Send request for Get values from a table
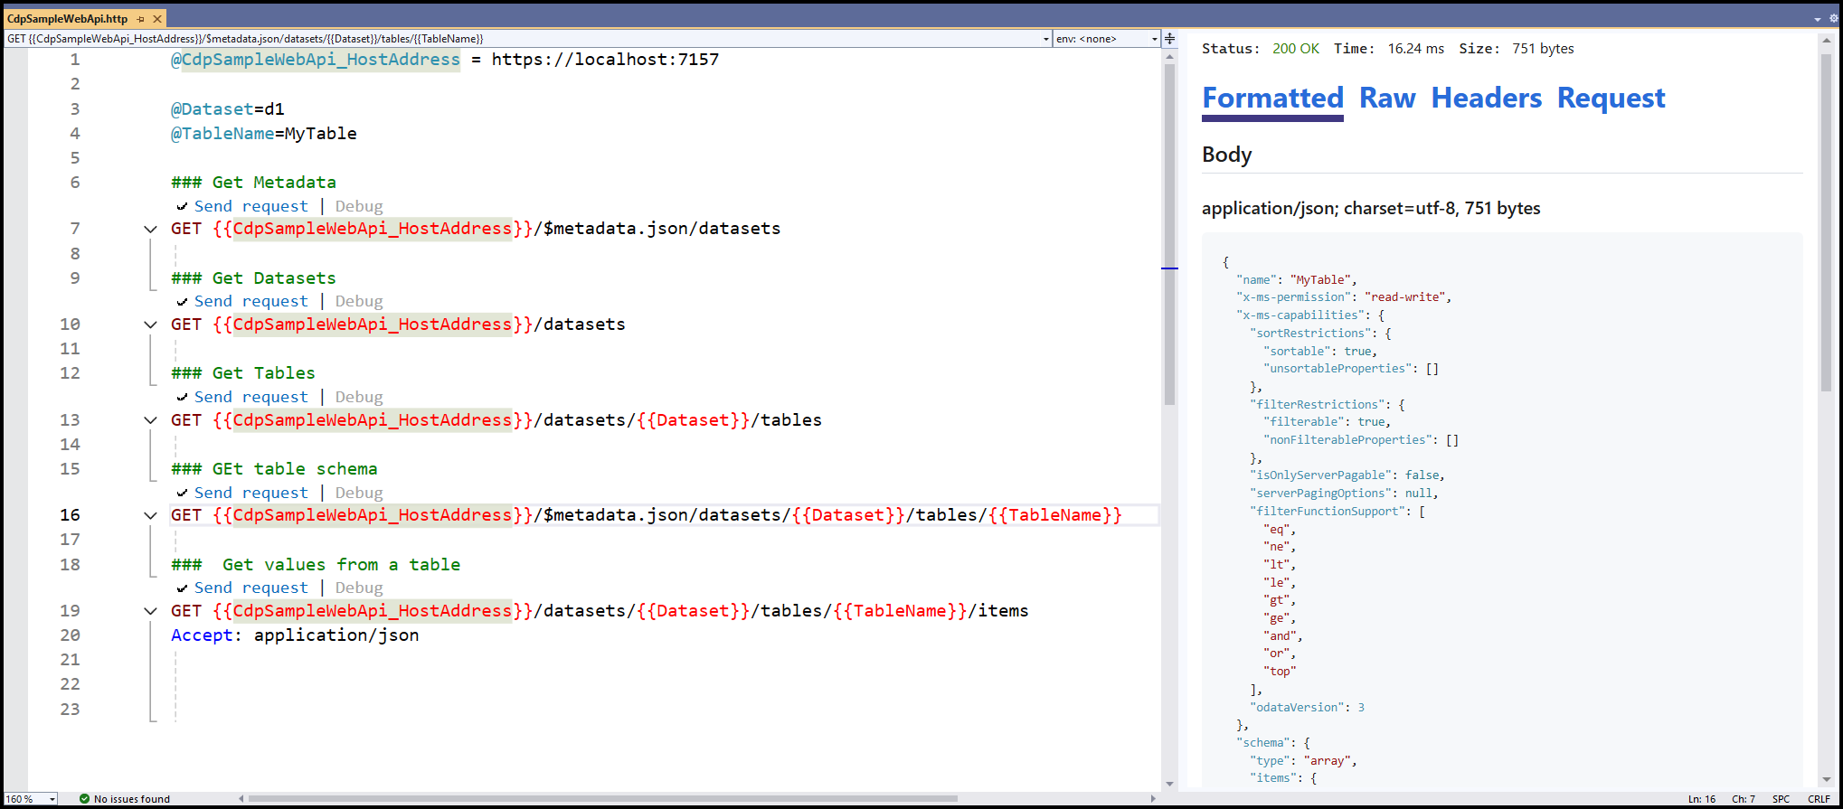 tap(251, 588)
